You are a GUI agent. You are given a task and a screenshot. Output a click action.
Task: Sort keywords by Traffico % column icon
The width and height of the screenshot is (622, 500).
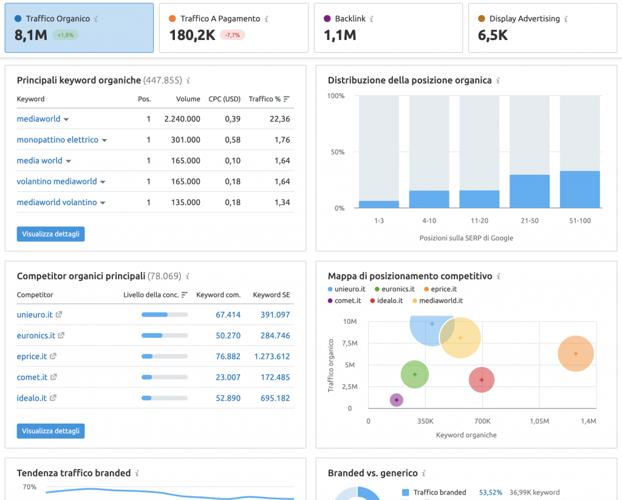coord(287,99)
